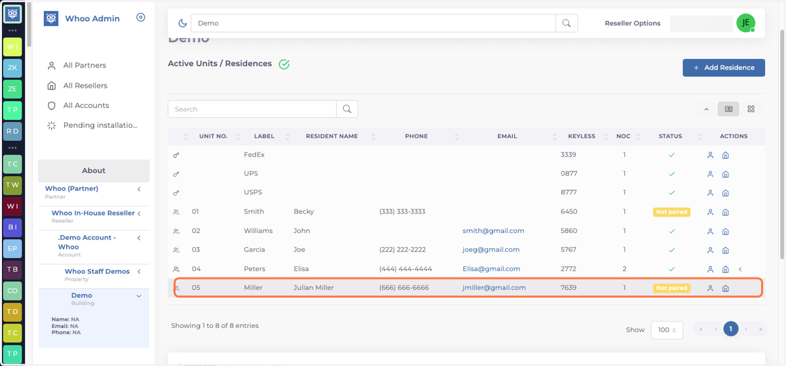Image resolution: width=786 pixels, height=366 pixels.
Task: Click keyless code 3339 in the FedEx row
Action: (x=569, y=155)
